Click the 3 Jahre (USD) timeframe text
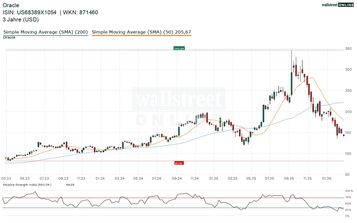The height and width of the screenshot is (223, 357). 21,20
